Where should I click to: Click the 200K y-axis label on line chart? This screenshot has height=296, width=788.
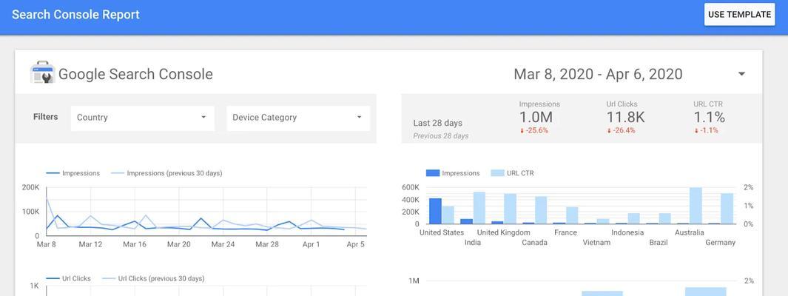pos(30,187)
